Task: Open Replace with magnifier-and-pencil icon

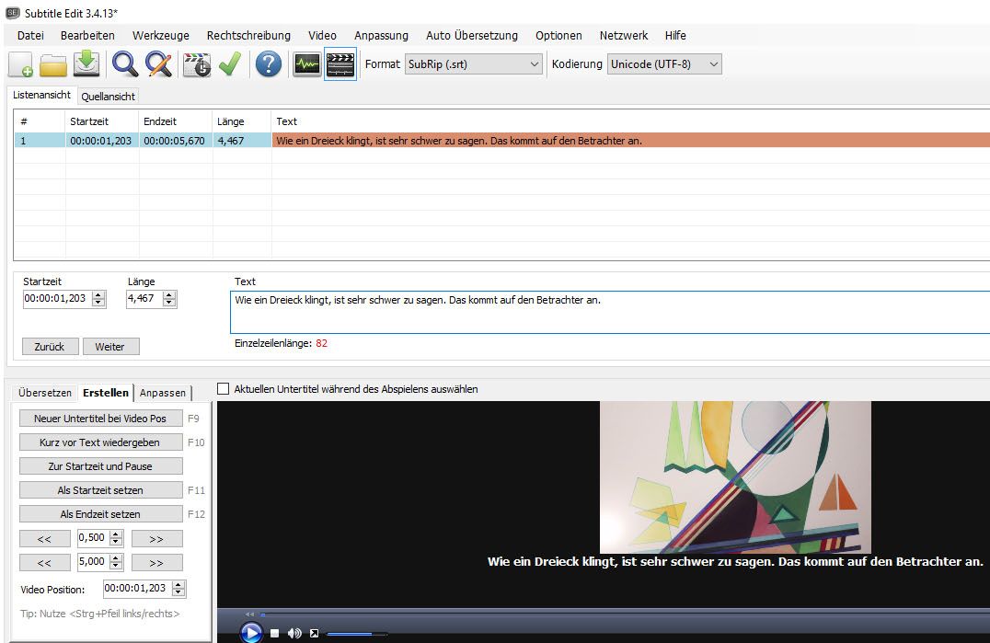Action: [x=158, y=64]
